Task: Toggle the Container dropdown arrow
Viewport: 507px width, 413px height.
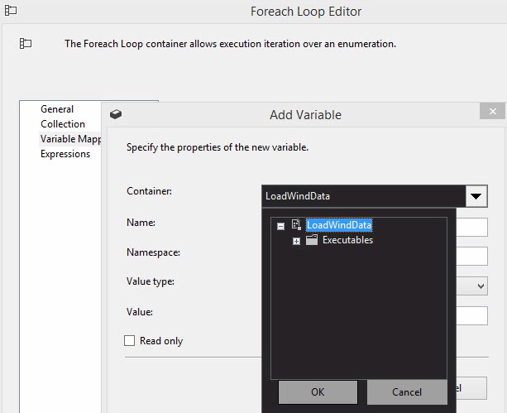Action: (476, 196)
